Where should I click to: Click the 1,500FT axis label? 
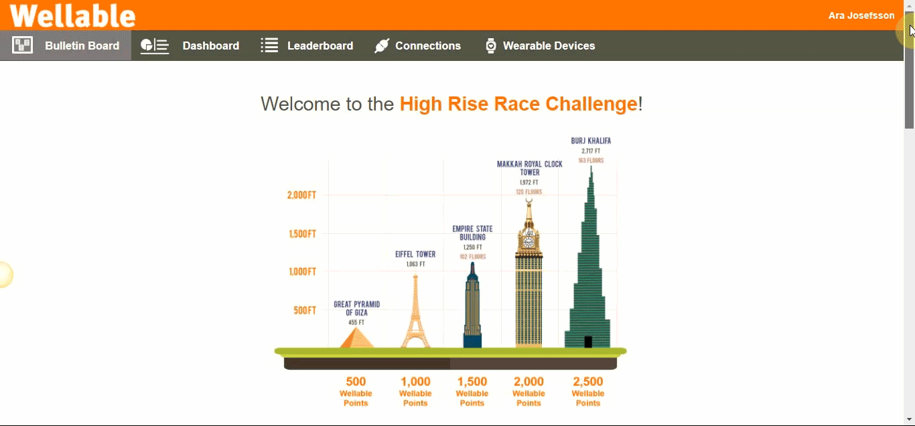[x=302, y=234]
